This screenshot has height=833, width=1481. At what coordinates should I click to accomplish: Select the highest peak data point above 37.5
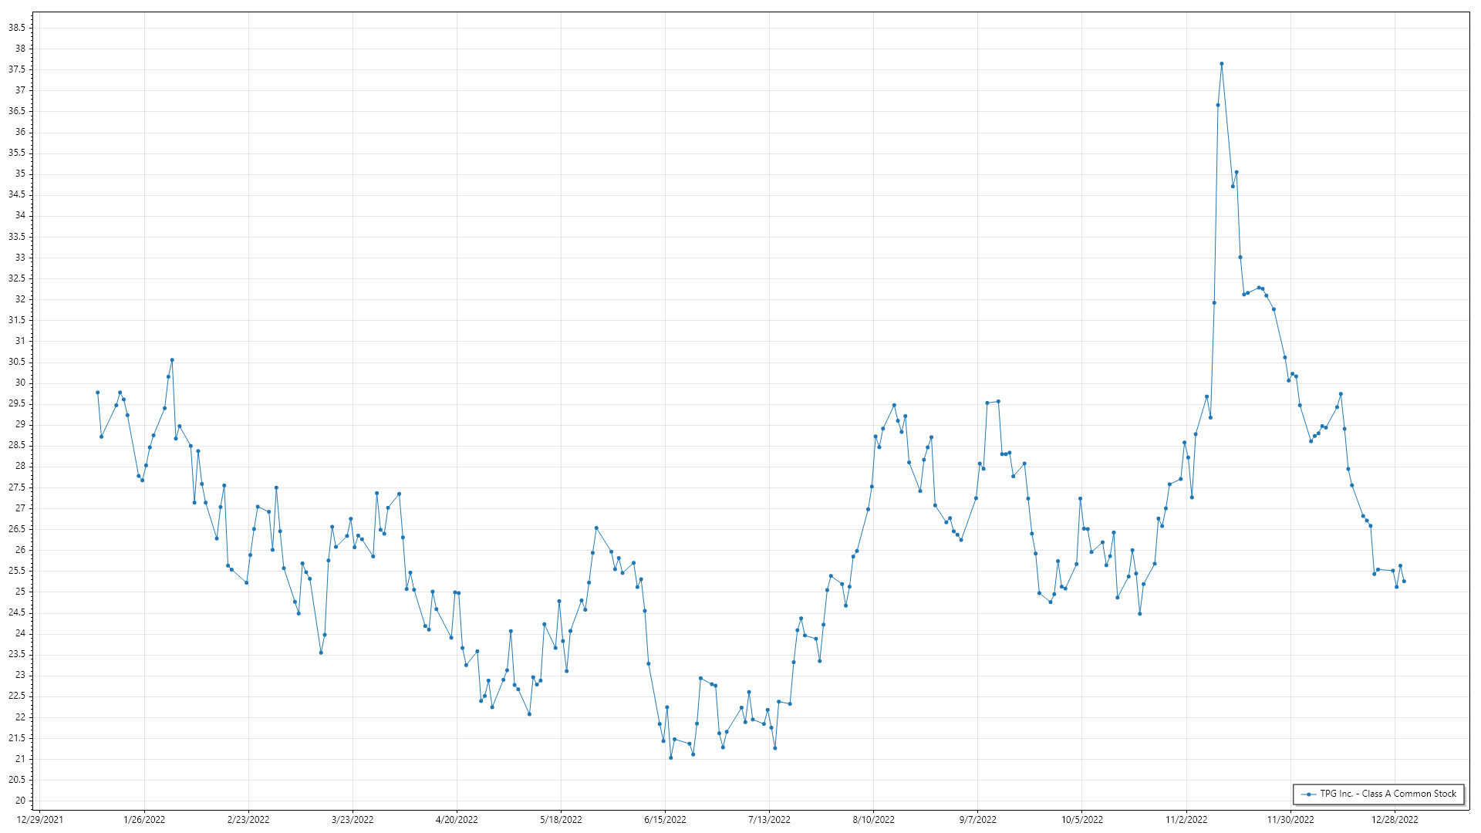tap(1222, 64)
